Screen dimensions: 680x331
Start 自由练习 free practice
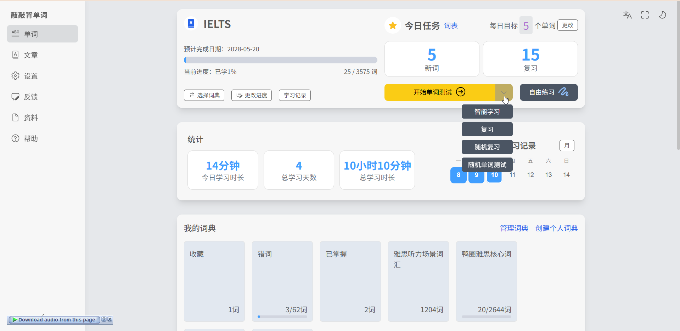[x=549, y=92]
